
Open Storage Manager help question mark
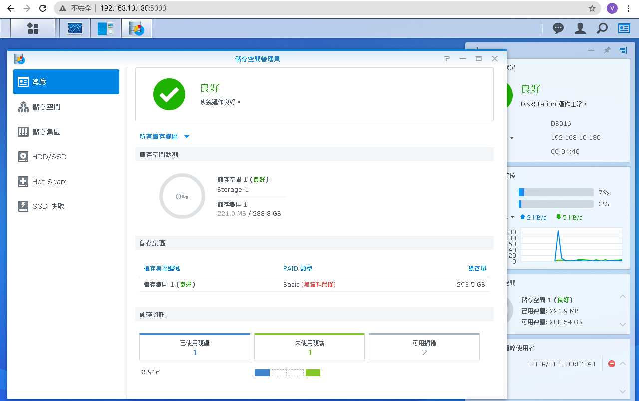click(447, 59)
